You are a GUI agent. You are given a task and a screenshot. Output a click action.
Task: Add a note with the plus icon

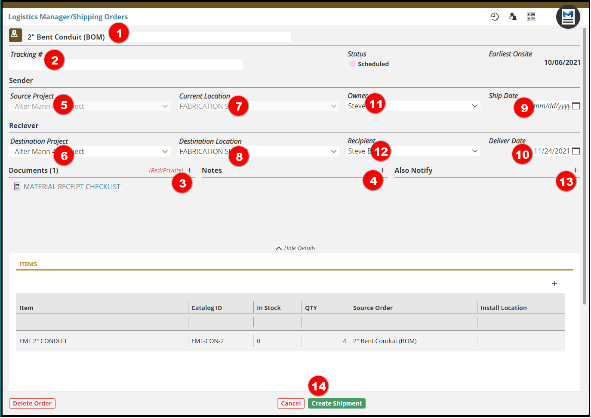click(x=382, y=170)
